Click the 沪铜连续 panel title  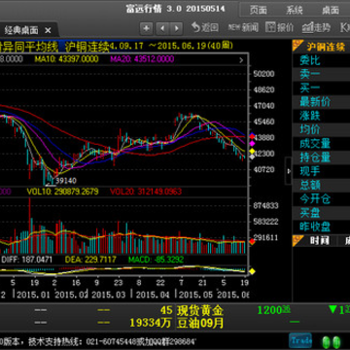[x=326, y=47]
